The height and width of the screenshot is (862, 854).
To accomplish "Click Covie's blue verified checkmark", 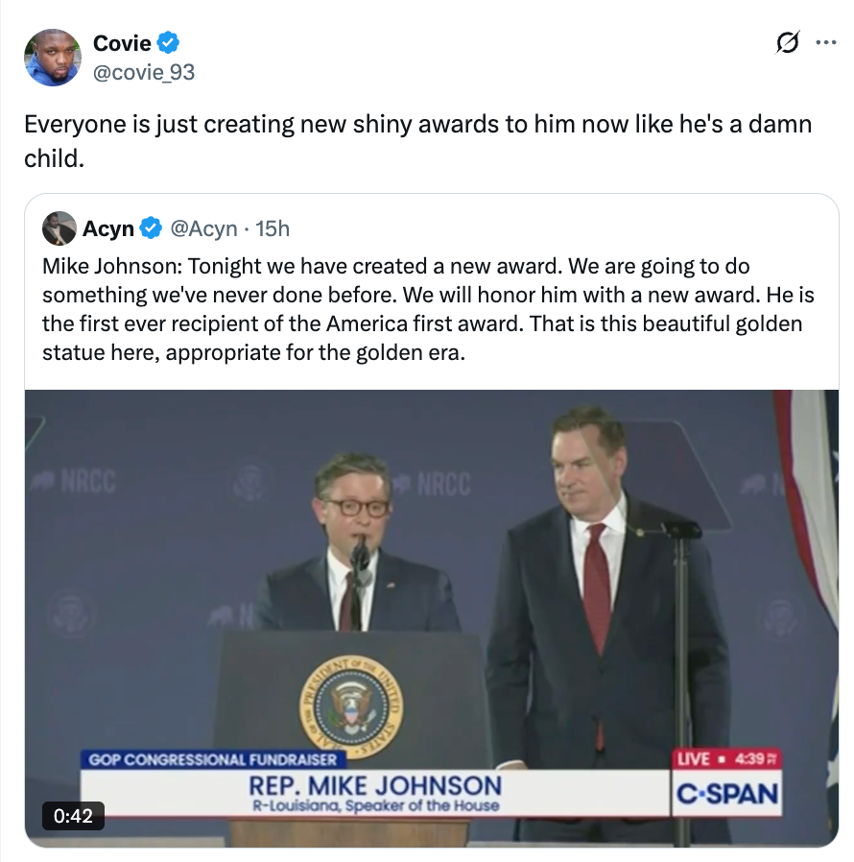I will pos(170,42).
